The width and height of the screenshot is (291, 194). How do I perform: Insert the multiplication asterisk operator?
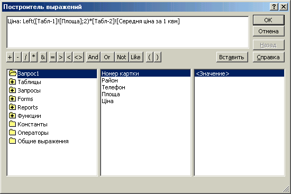point(34,57)
